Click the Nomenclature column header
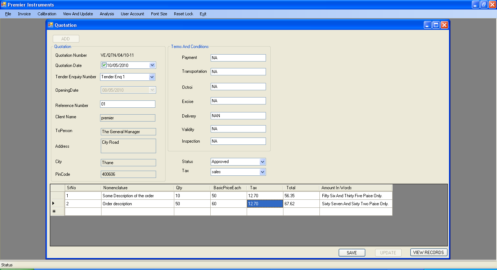This screenshot has height=270, width=497. 138,188
